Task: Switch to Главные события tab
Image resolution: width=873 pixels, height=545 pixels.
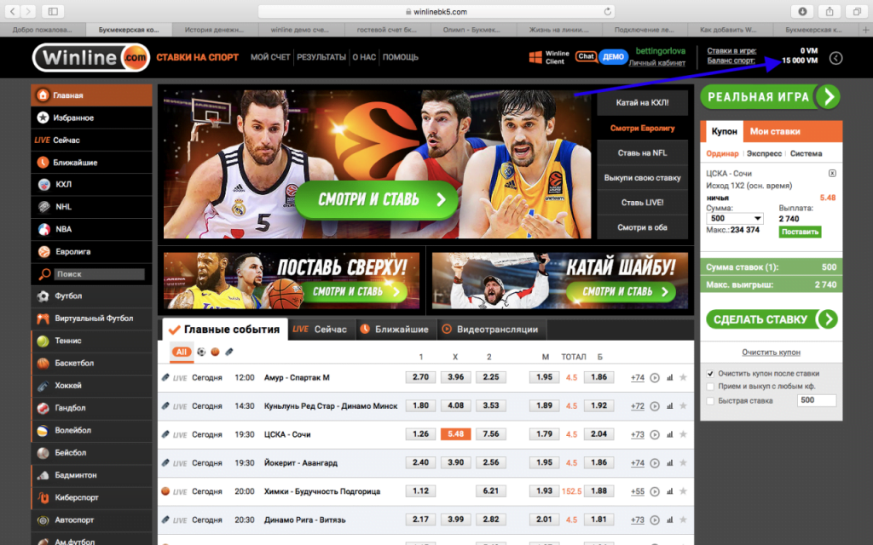Action: coord(225,330)
